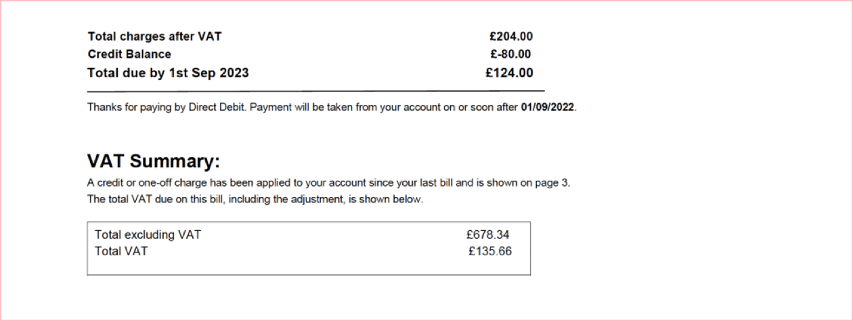Select the £204.00 total charges amount
853x321 pixels.
coord(510,37)
